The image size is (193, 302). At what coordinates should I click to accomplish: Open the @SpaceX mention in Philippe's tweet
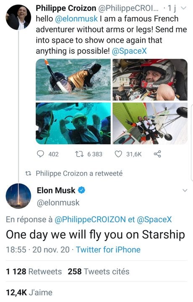click(x=129, y=51)
